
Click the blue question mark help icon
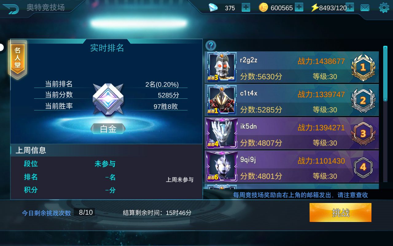(211, 46)
